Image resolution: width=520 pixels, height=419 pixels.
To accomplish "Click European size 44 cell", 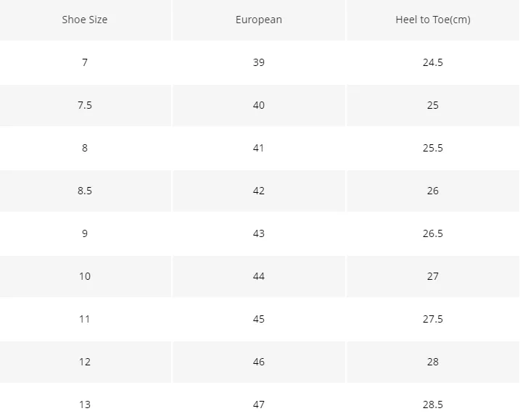I will coord(259,276).
